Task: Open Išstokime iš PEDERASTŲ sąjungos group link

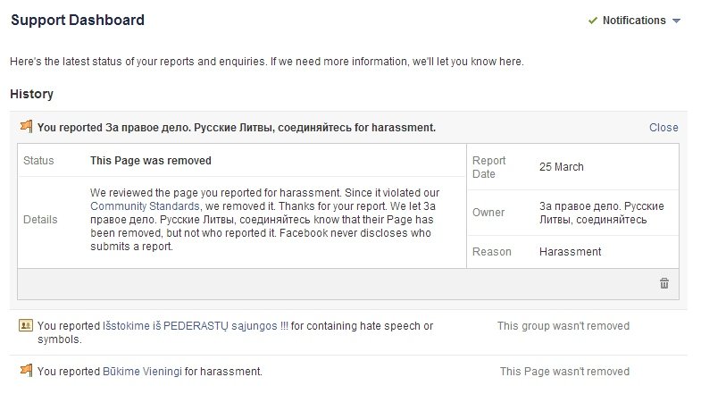Action: point(196,326)
